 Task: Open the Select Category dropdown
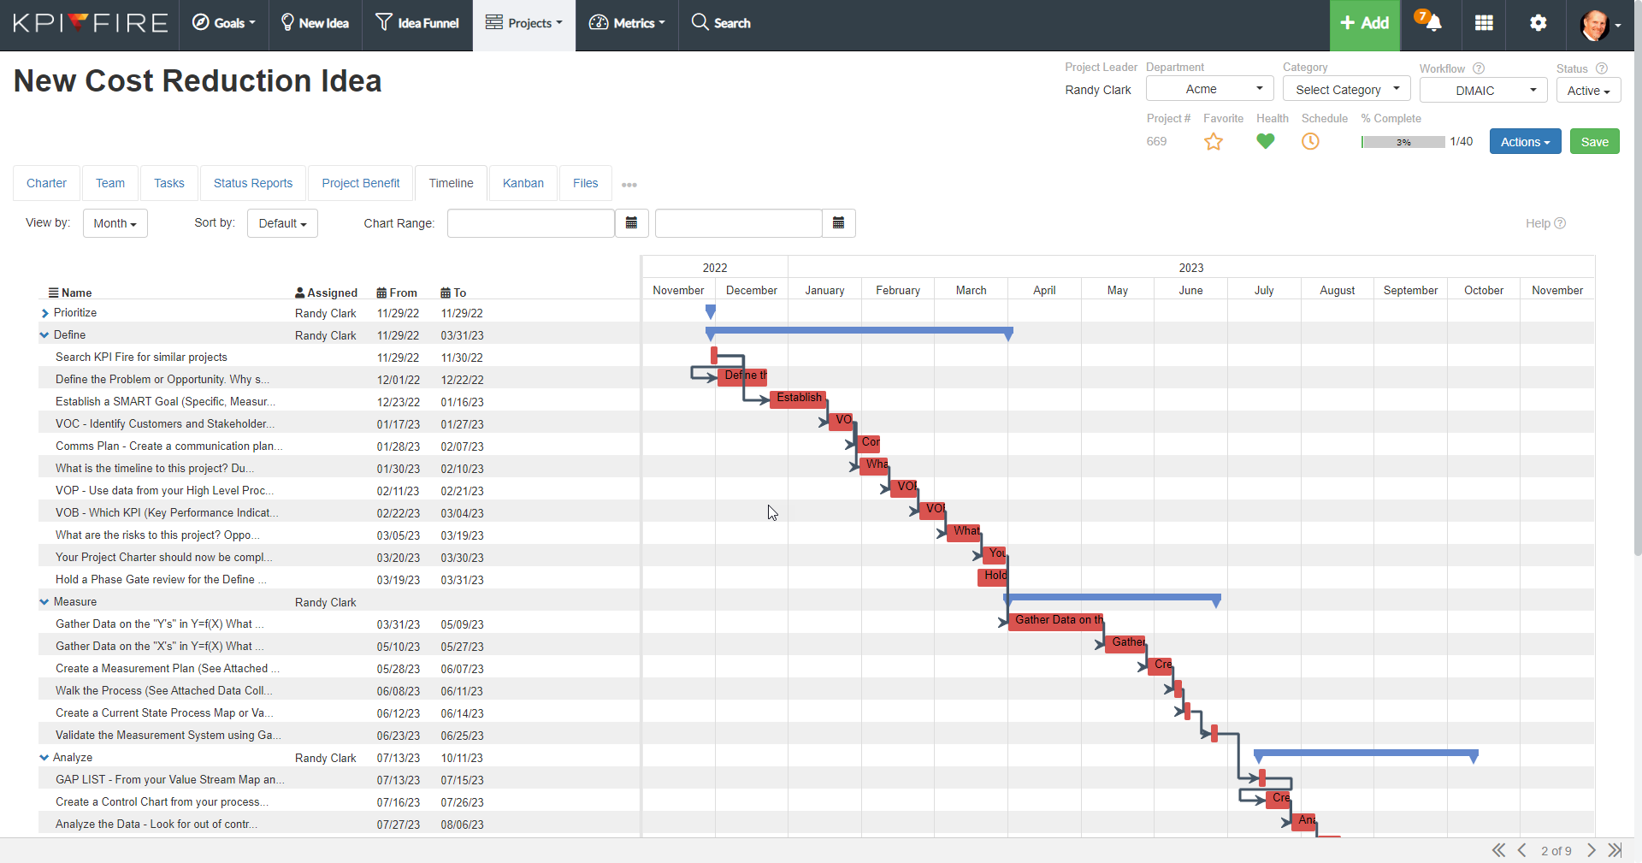pos(1346,89)
